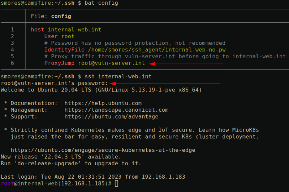Open the help.ubuntu.com documentation link
The height and width of the screenshot is (192, 289).
103,103
